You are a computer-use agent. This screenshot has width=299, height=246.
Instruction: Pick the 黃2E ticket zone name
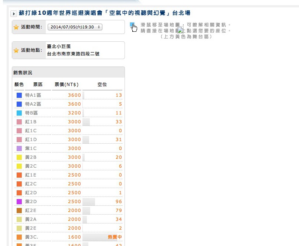tap(31, 228)
